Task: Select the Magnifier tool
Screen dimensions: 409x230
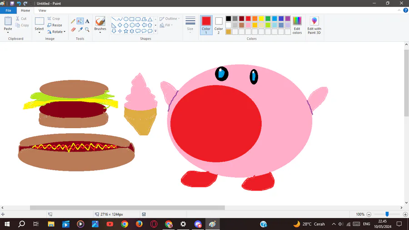Action: (87, 30)
